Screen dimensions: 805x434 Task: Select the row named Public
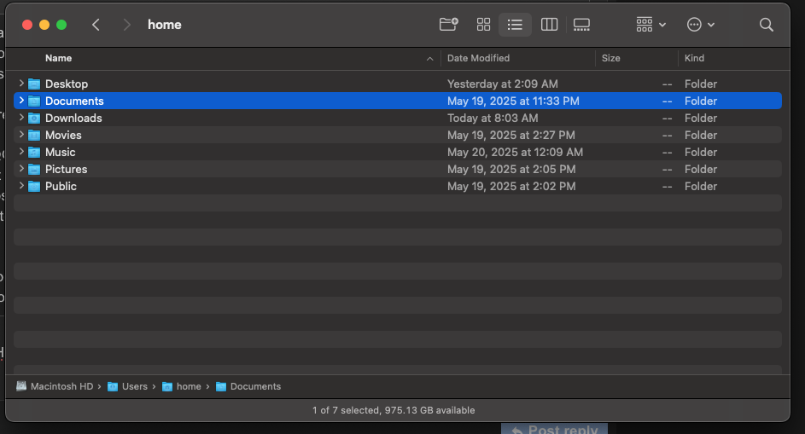397,186
